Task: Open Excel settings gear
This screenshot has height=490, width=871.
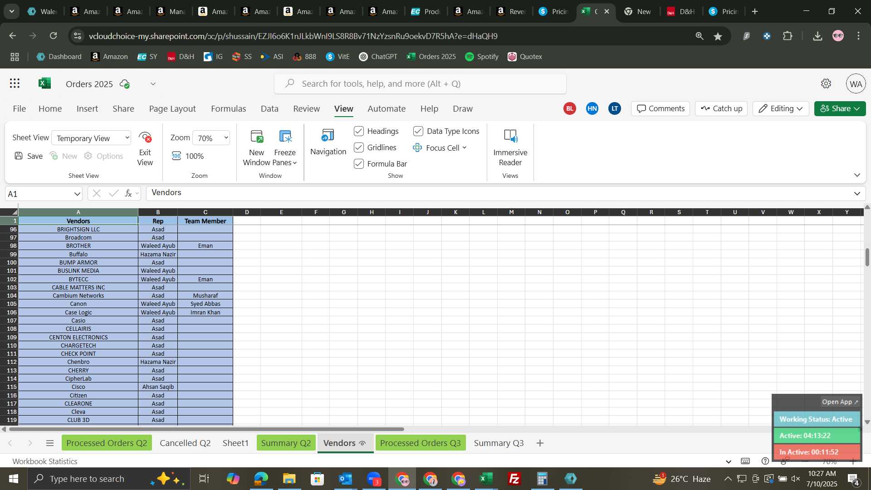Action: click(826, 83)
